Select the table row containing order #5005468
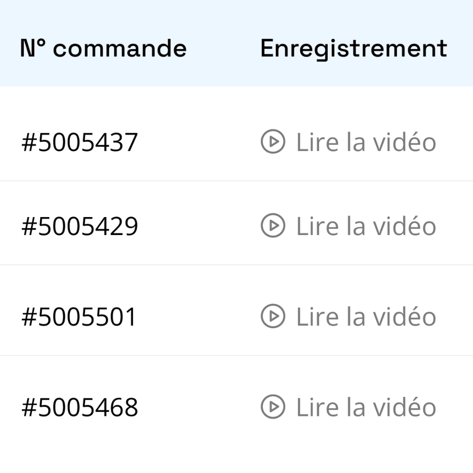 199,407
